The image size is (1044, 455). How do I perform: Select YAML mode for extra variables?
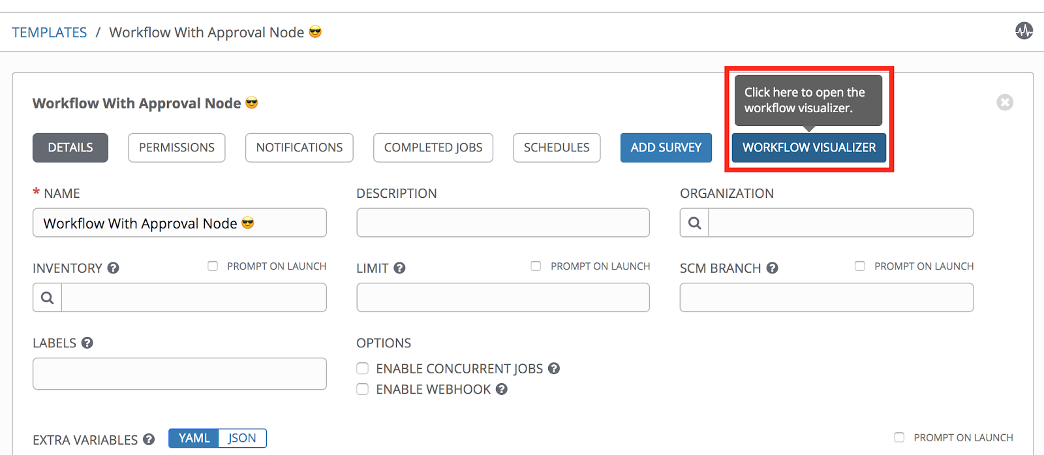193,438
